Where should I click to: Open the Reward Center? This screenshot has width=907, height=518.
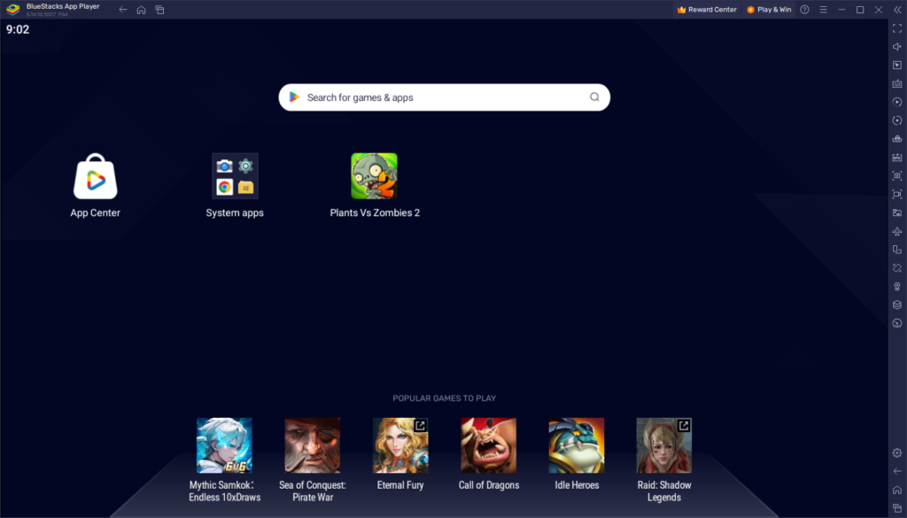click(707, 10)
